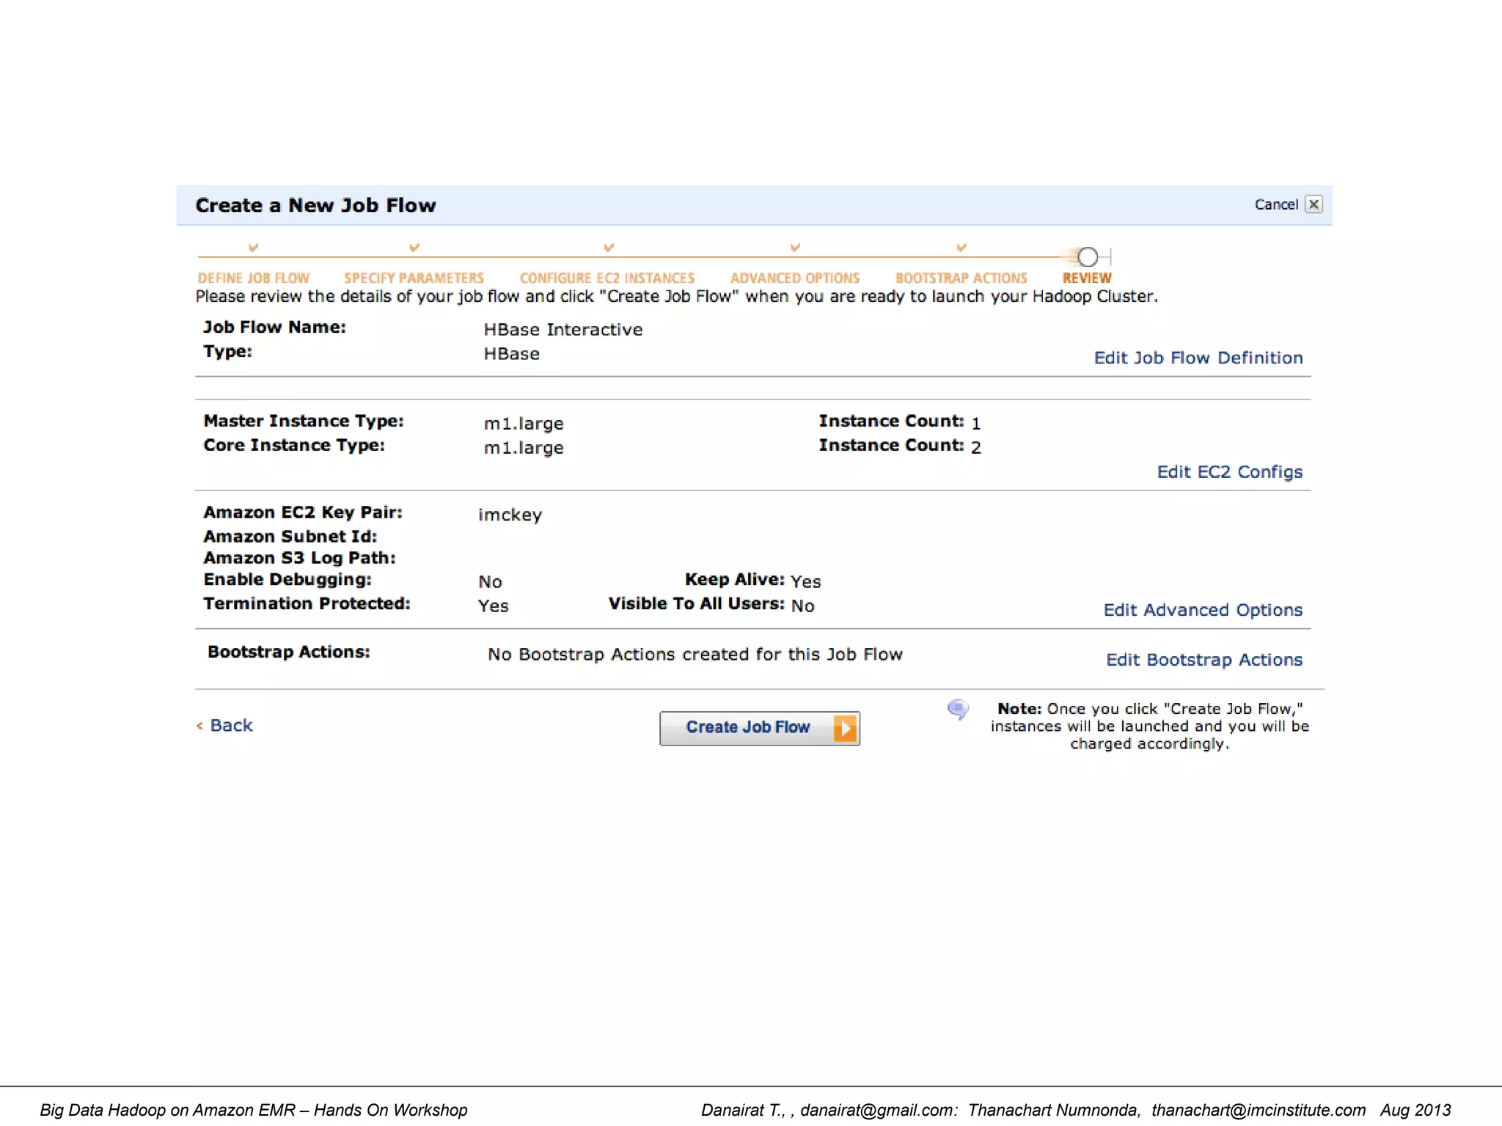Open Edit Advanced Options link
The width and height of the screenshot is (1502, 1126).
(x=1203, y=610)
